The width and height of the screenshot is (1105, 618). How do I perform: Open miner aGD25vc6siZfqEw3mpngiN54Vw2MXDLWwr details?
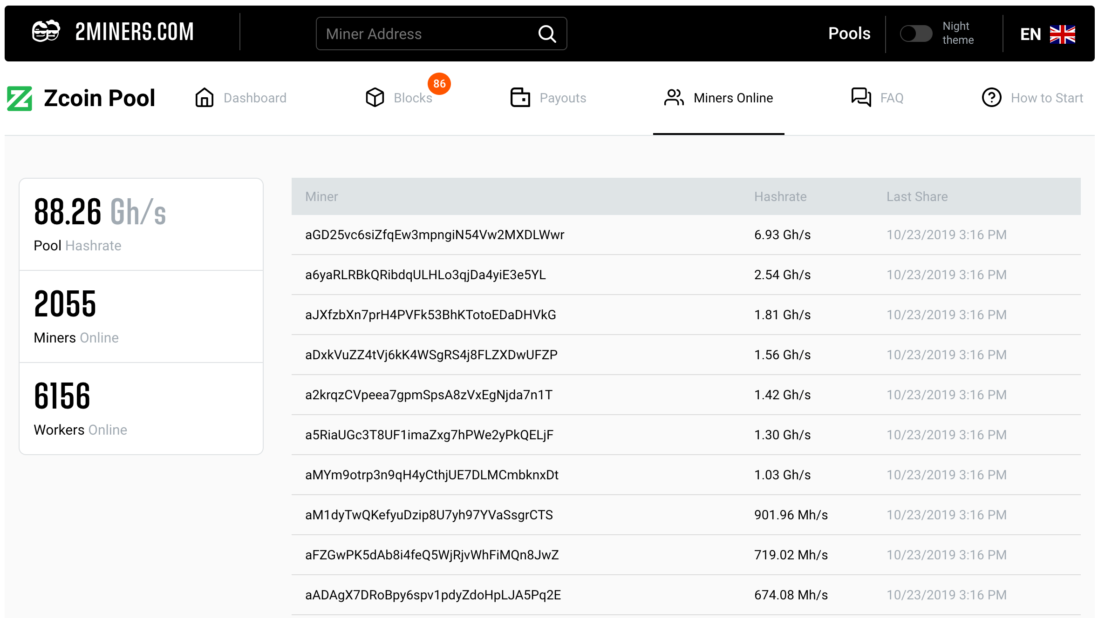tap(434, 235)
